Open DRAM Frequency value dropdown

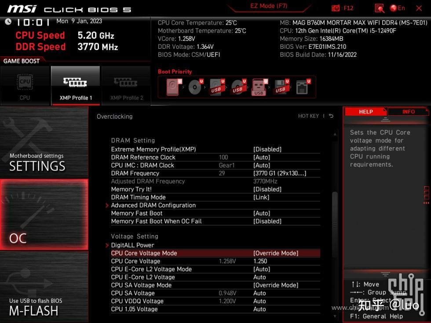[280, 173]
